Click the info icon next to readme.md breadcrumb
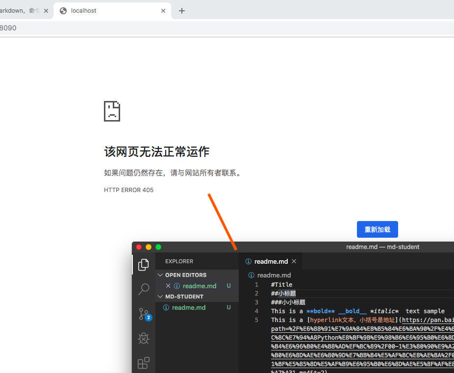Screen dimensions: 454x373 click(x=252, y=275)
